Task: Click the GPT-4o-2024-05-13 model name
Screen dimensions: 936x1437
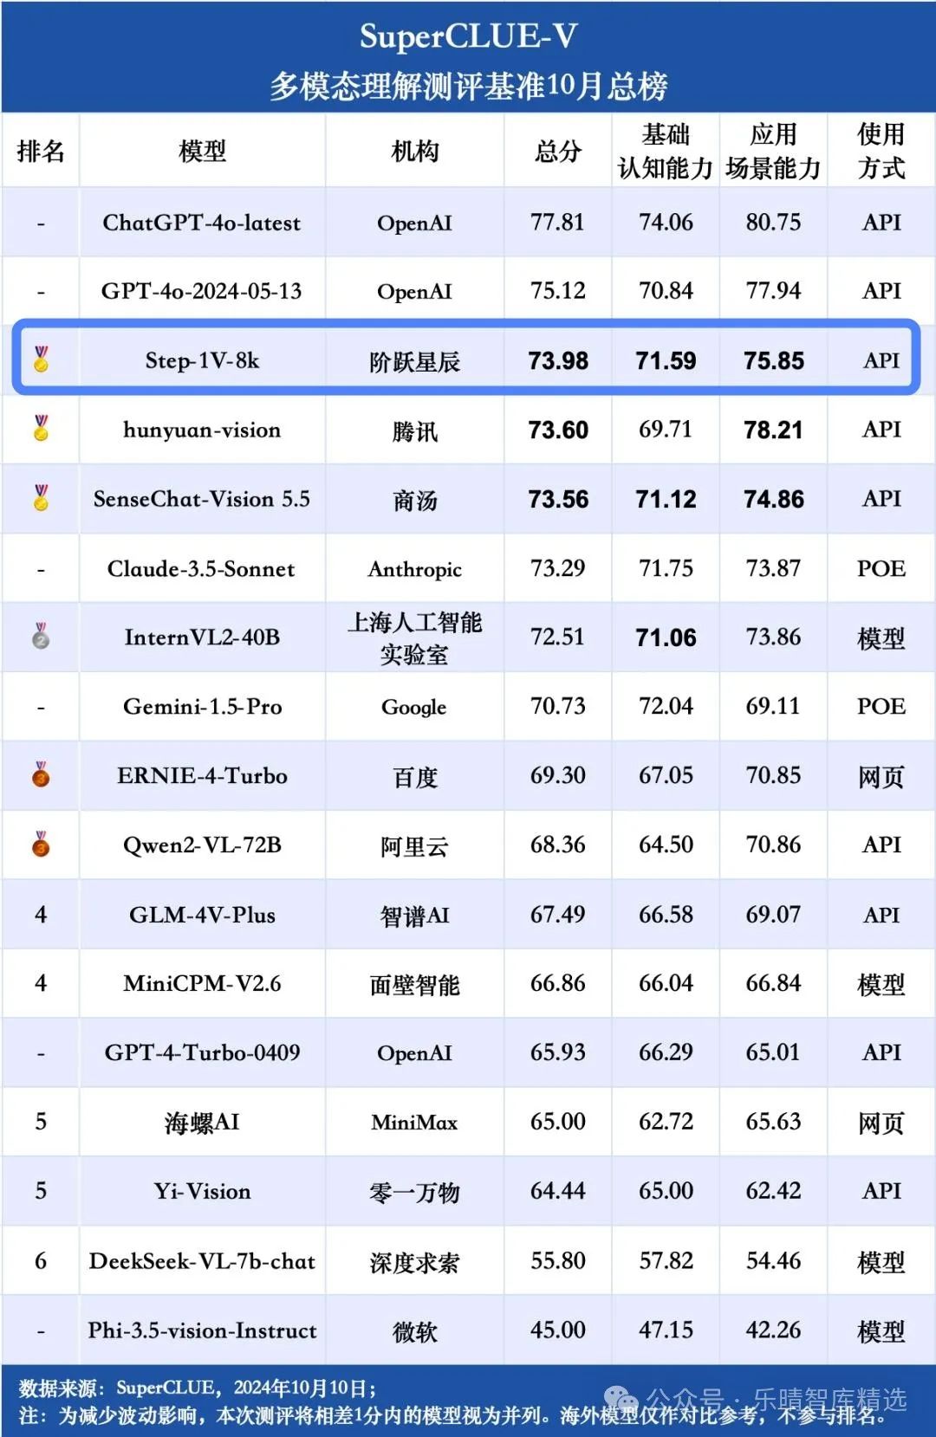Action: [202, 291]
